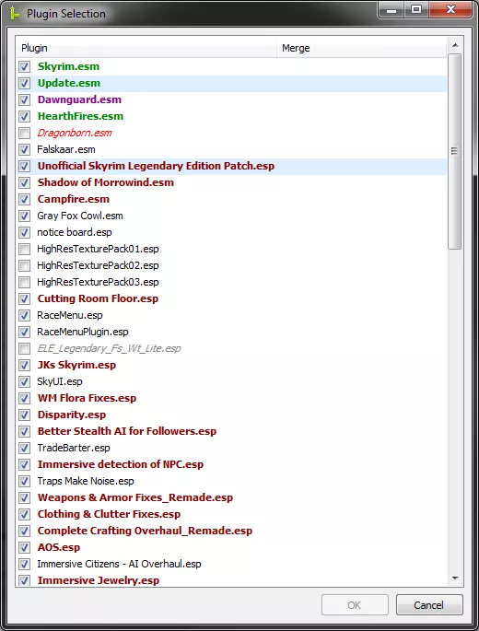Viewport: 479px width, 631px height.
Task: Uncheck the Skyrim.esm checkbox
Action: (25, 66)
